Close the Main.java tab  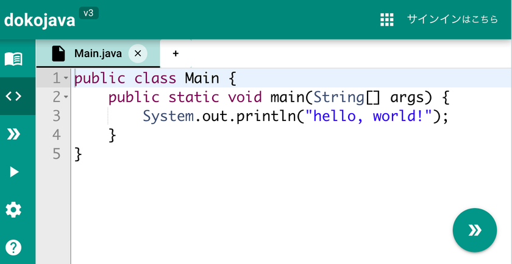(138, 54)
